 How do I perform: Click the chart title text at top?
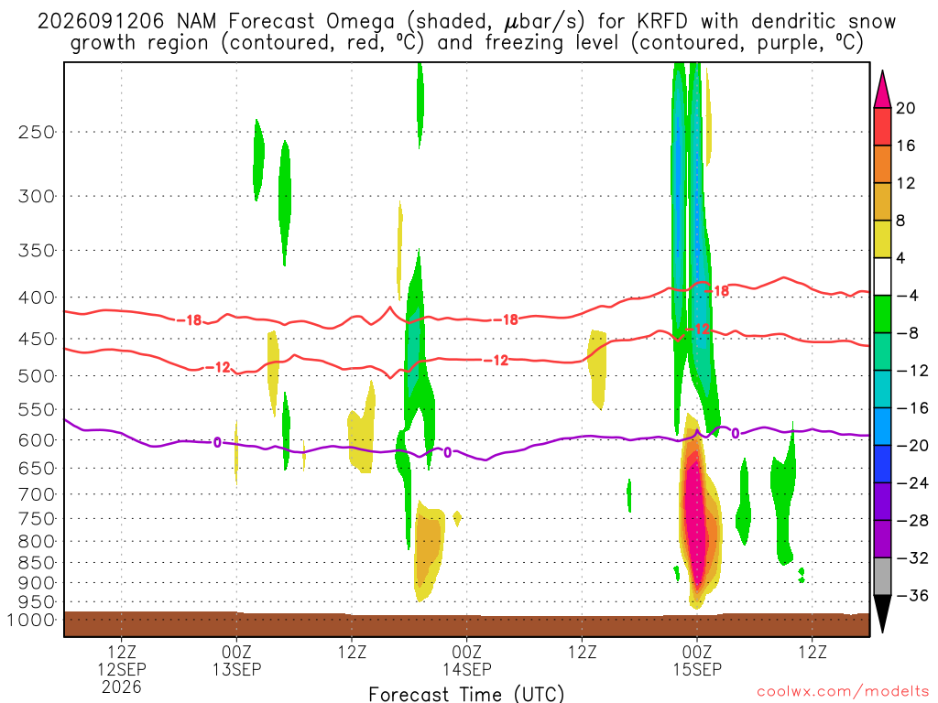coord(466,32)
